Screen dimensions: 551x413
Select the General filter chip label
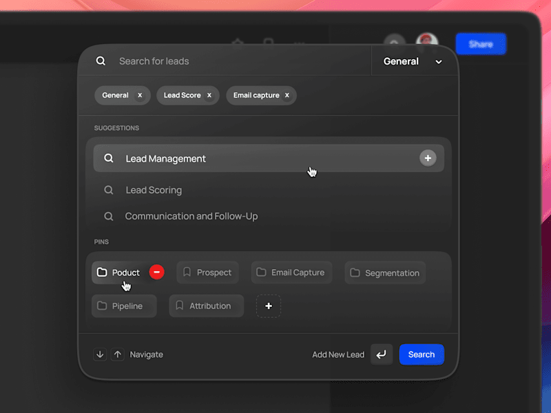(115, 95)
